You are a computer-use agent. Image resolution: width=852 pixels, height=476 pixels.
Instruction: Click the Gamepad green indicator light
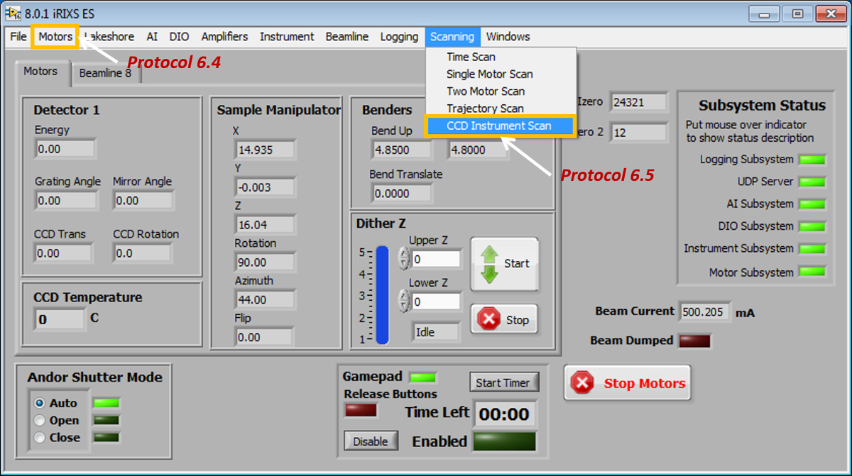pyautogui.click(x=423, y=377)
